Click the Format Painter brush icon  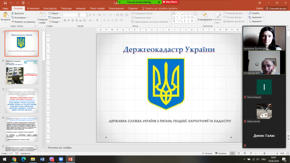pos(13,22)
